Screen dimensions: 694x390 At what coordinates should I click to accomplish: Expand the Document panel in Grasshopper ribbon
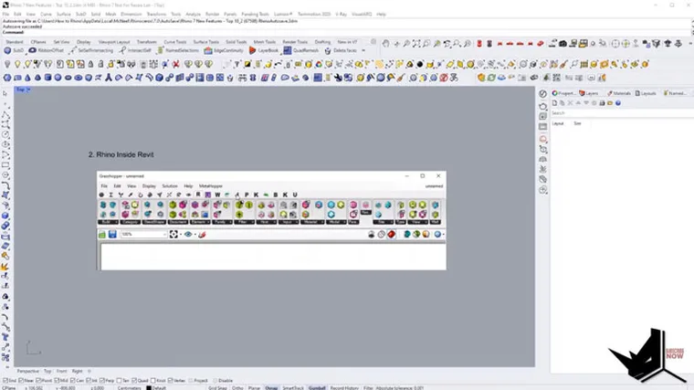point(178,222)
